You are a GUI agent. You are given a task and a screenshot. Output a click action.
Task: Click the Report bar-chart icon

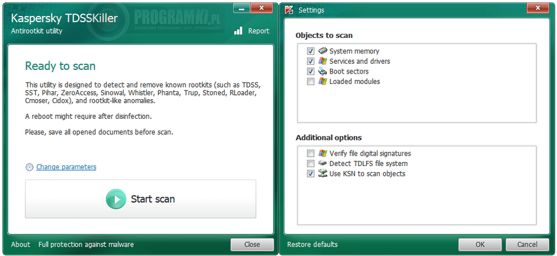[238, 31]
